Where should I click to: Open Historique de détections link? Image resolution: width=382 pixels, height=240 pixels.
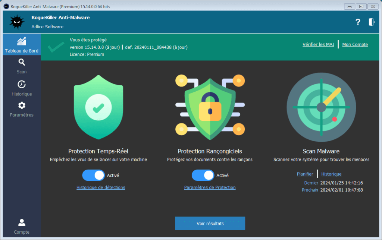(x=101, y=187)
